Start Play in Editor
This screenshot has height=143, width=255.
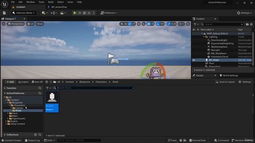pos(75,13)
